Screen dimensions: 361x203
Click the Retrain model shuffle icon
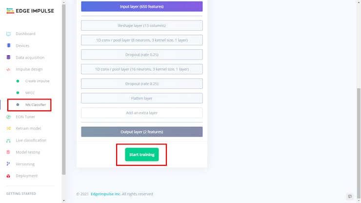tap(8, 128)
